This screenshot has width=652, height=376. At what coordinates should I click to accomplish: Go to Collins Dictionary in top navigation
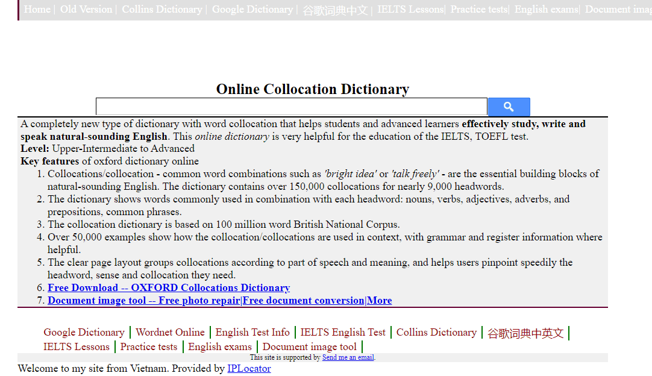(x=161, y=9)
